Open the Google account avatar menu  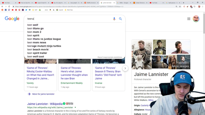(x=196, y=19)
